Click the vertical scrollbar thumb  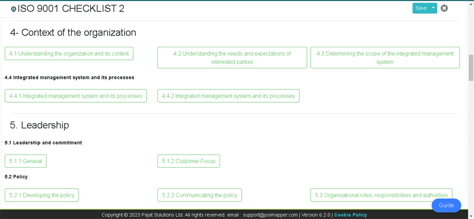[471, 68]
